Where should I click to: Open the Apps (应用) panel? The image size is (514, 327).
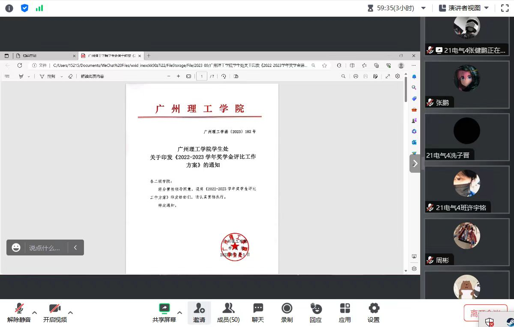[345, 312]
